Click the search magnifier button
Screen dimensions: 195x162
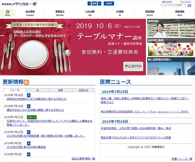click(x=189, y=6)
